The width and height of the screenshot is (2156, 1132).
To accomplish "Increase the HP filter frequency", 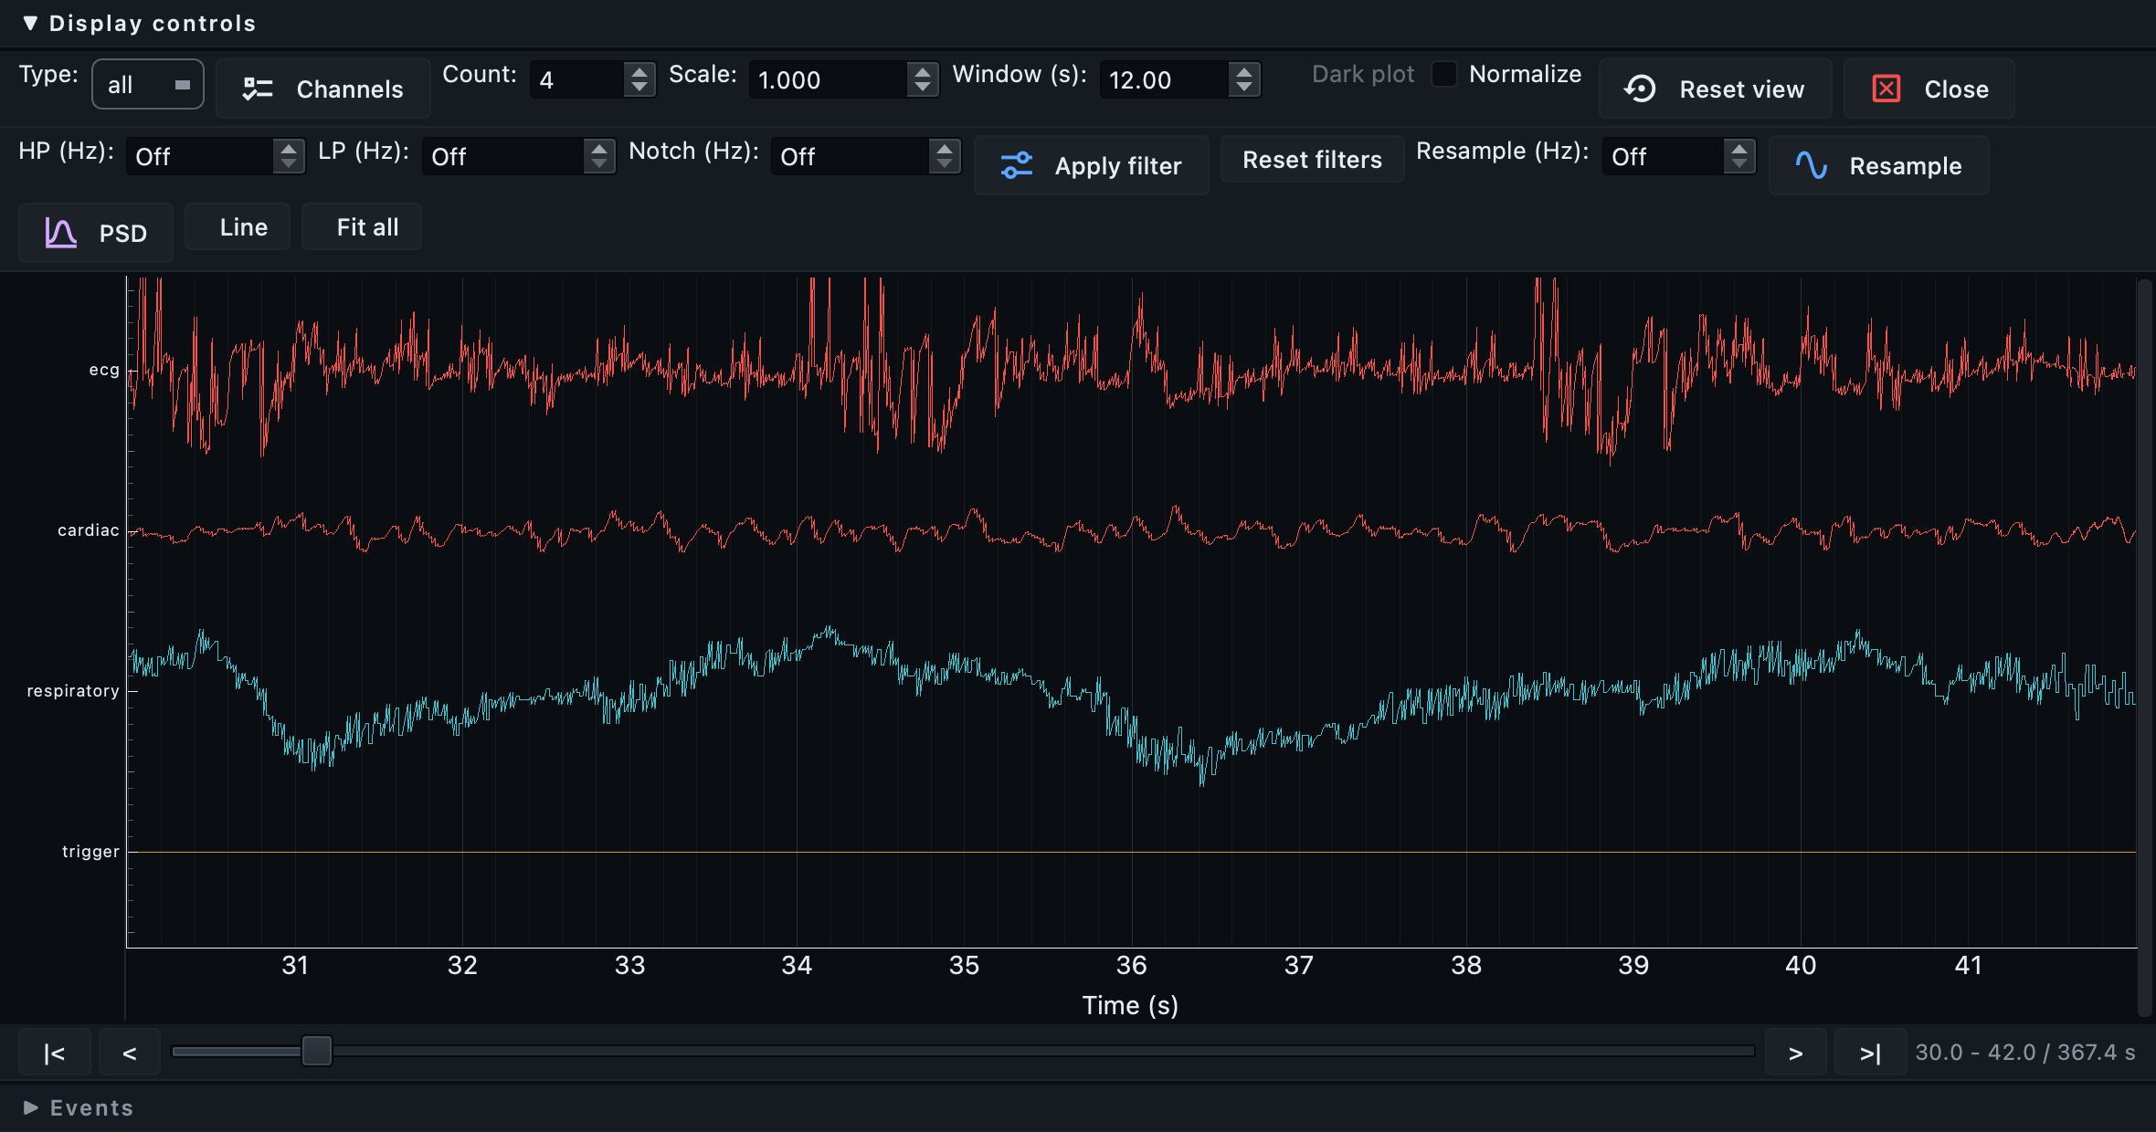I will 289,148.
